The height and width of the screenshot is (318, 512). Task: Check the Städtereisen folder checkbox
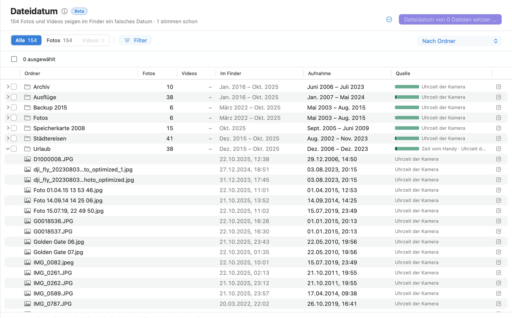click(14, 138)
